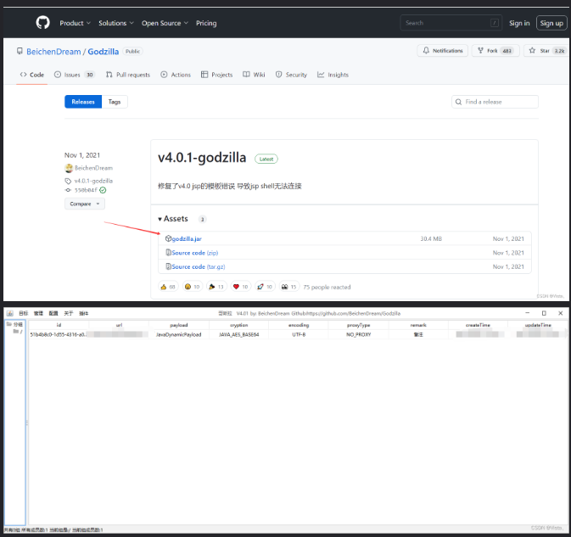
Task: Open commit 550b04f link
Action: coord(86,190)
